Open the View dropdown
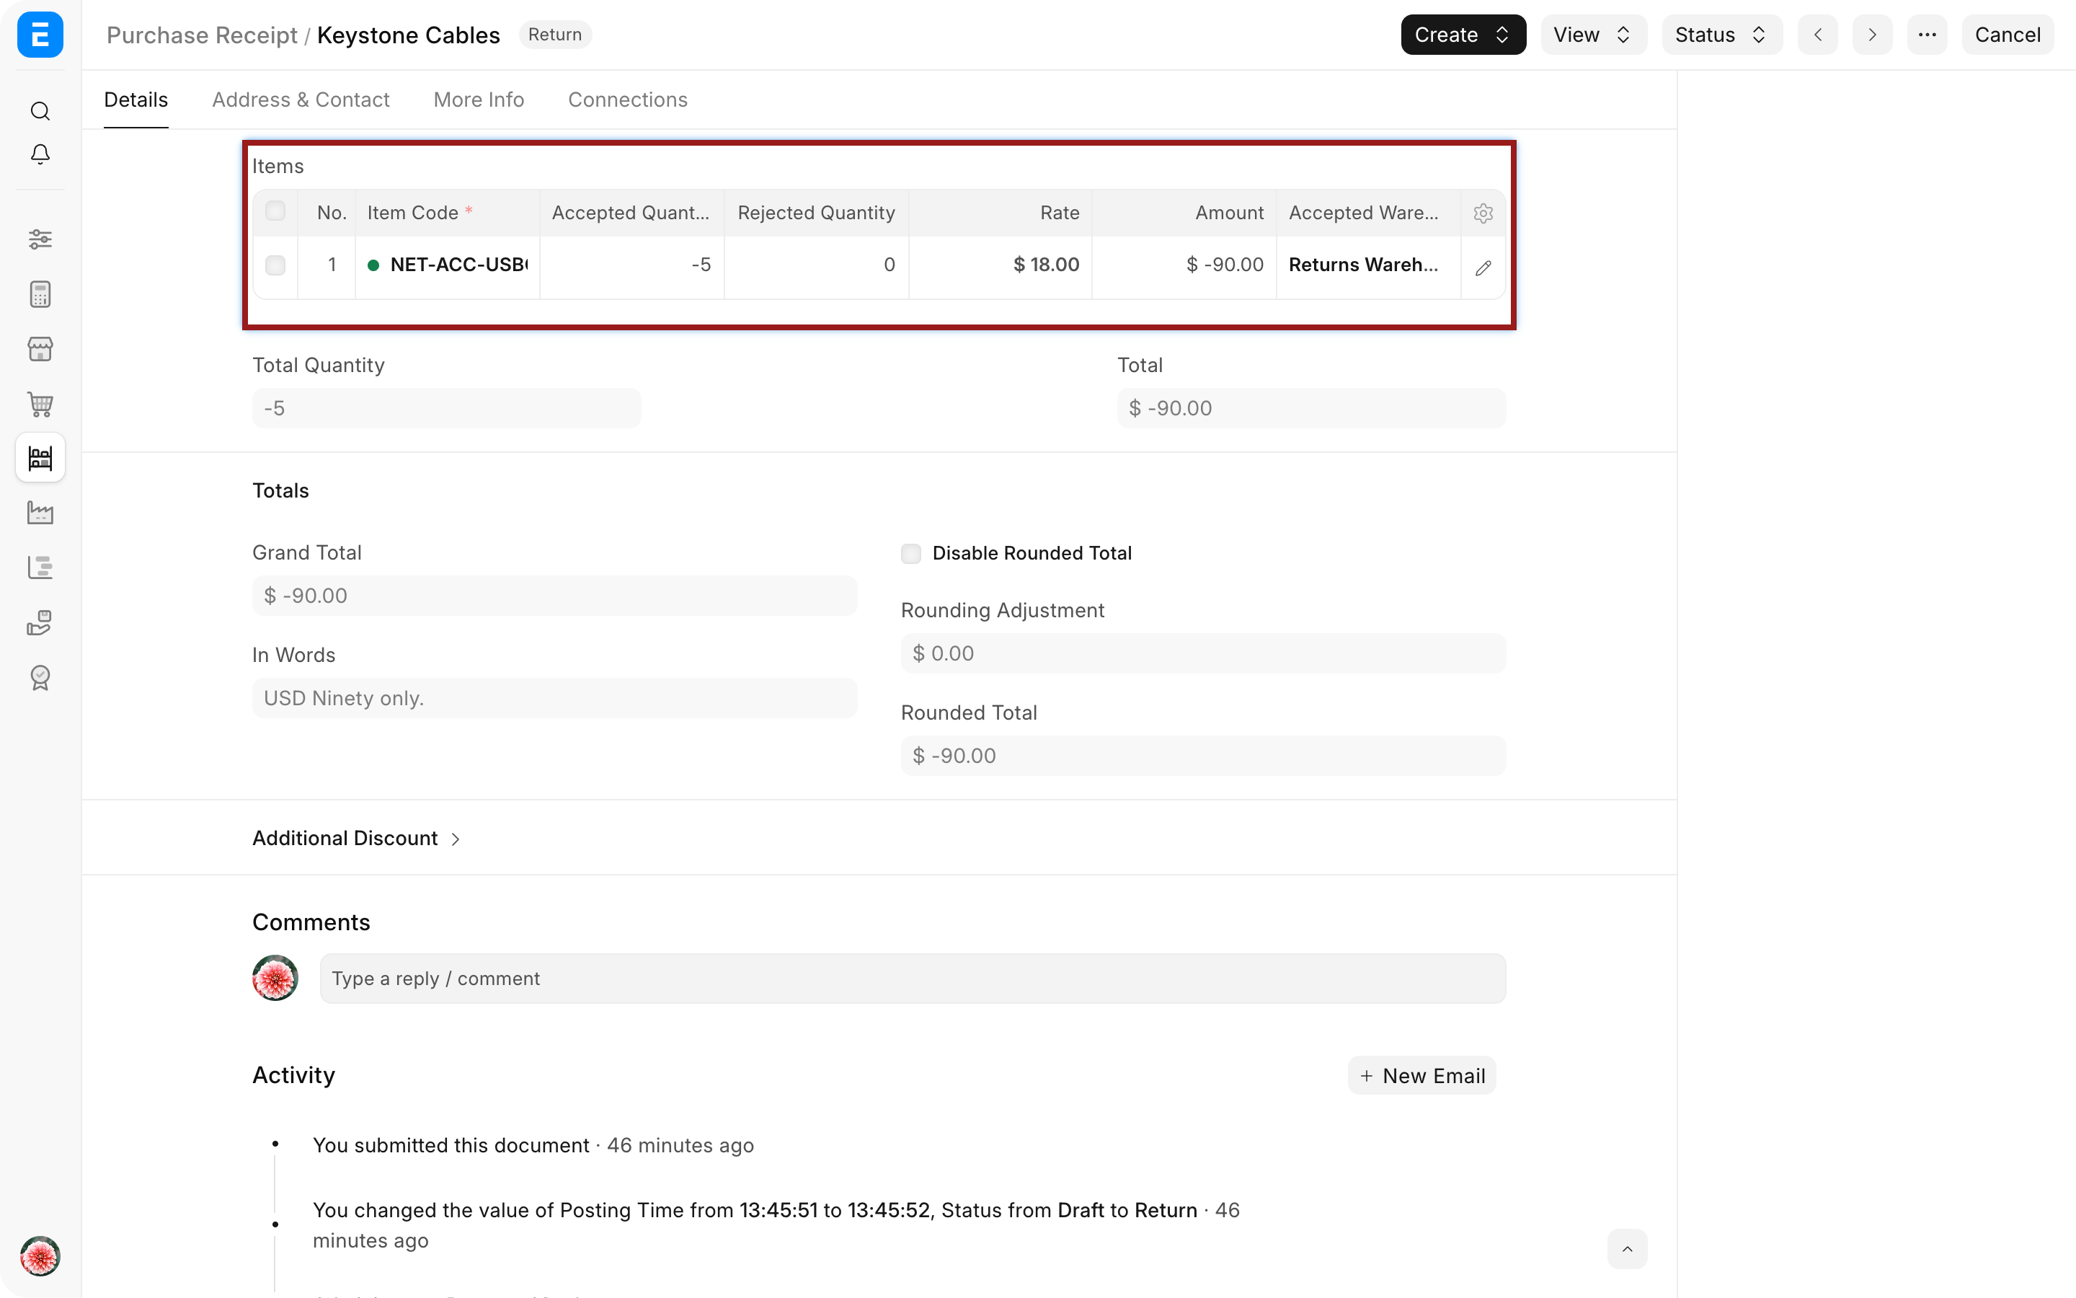Viewport: 2076px width, 1298px height. pyautogui.click(x=1593, y=35)
